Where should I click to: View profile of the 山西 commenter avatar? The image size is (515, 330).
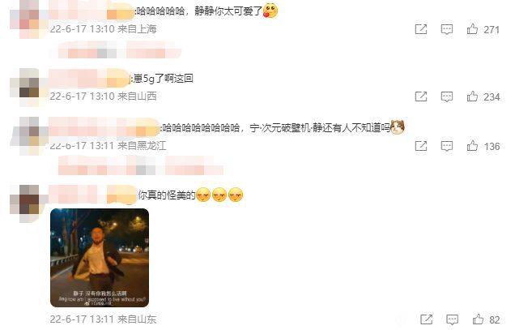tap(29, 88)
